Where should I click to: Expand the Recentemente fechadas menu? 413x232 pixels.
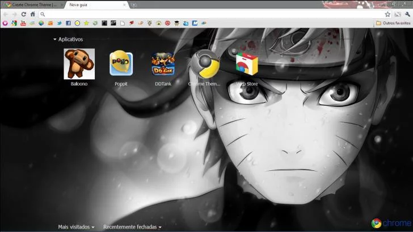(132, 227)
